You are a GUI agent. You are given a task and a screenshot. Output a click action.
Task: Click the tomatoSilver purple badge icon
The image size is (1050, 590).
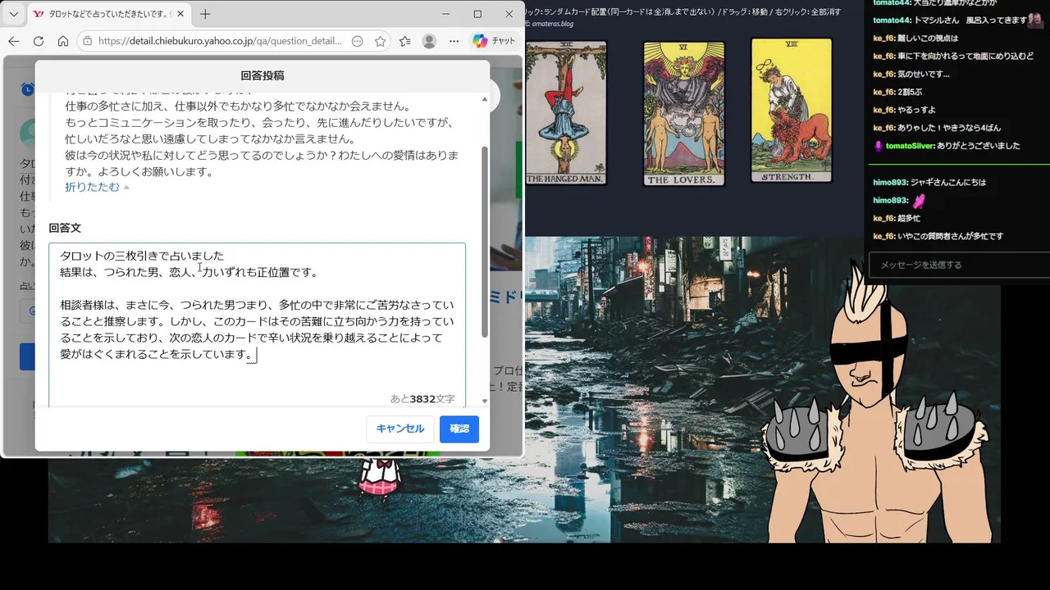tap(879, 146)
